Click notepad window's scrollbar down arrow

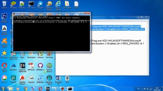click(x=148, y=74)
